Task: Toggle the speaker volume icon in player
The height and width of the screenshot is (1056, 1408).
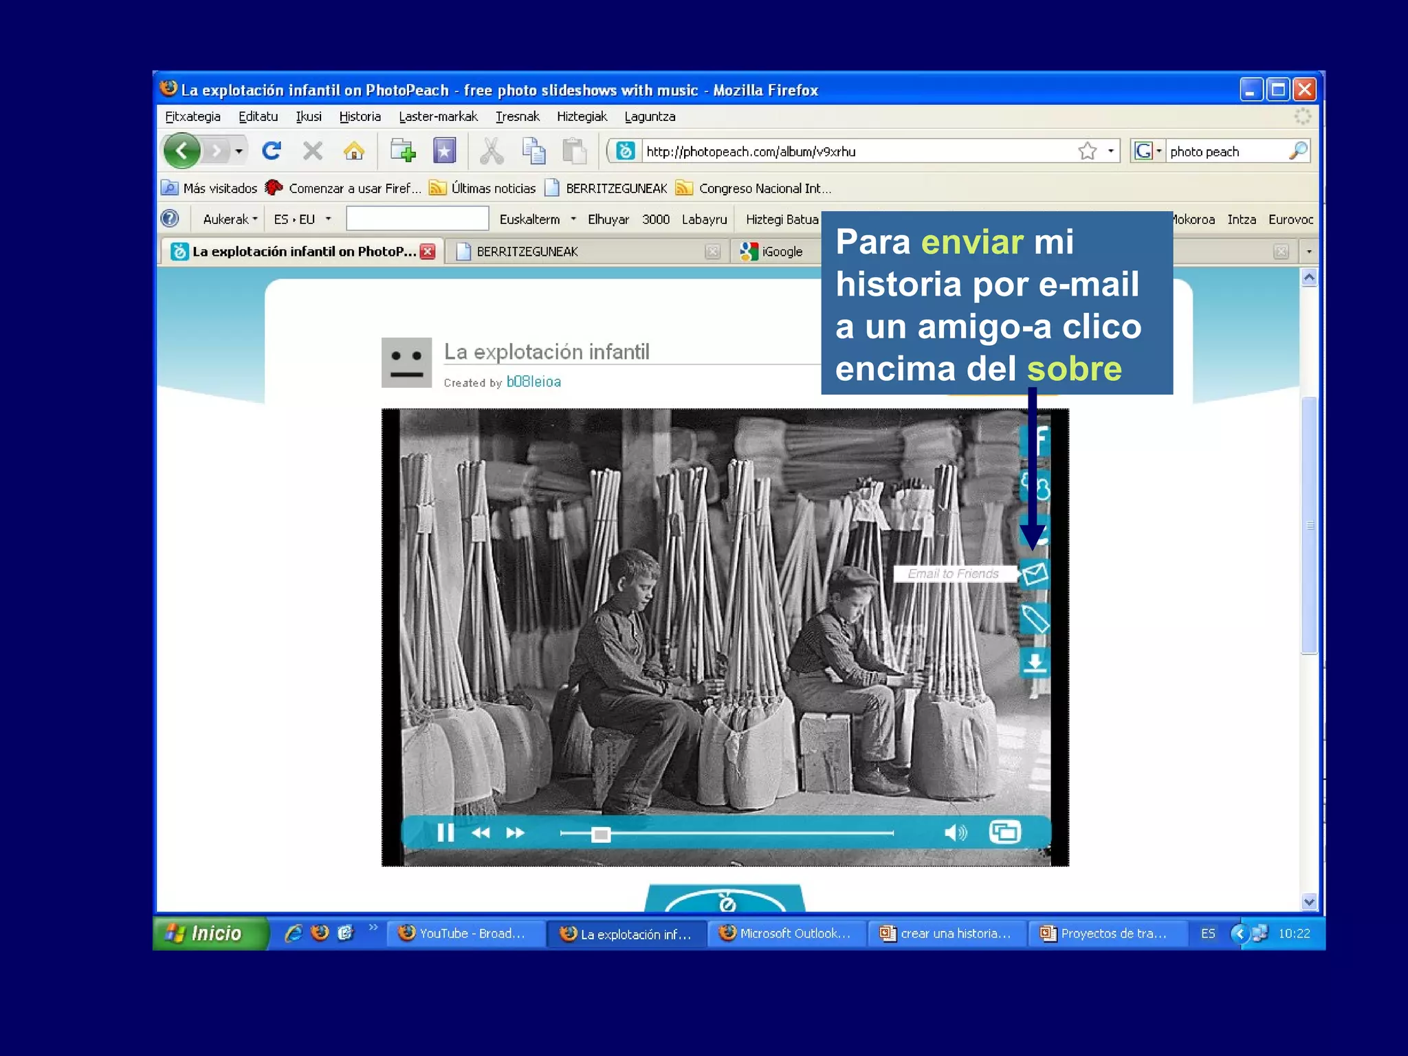Action: pos(956,833)
